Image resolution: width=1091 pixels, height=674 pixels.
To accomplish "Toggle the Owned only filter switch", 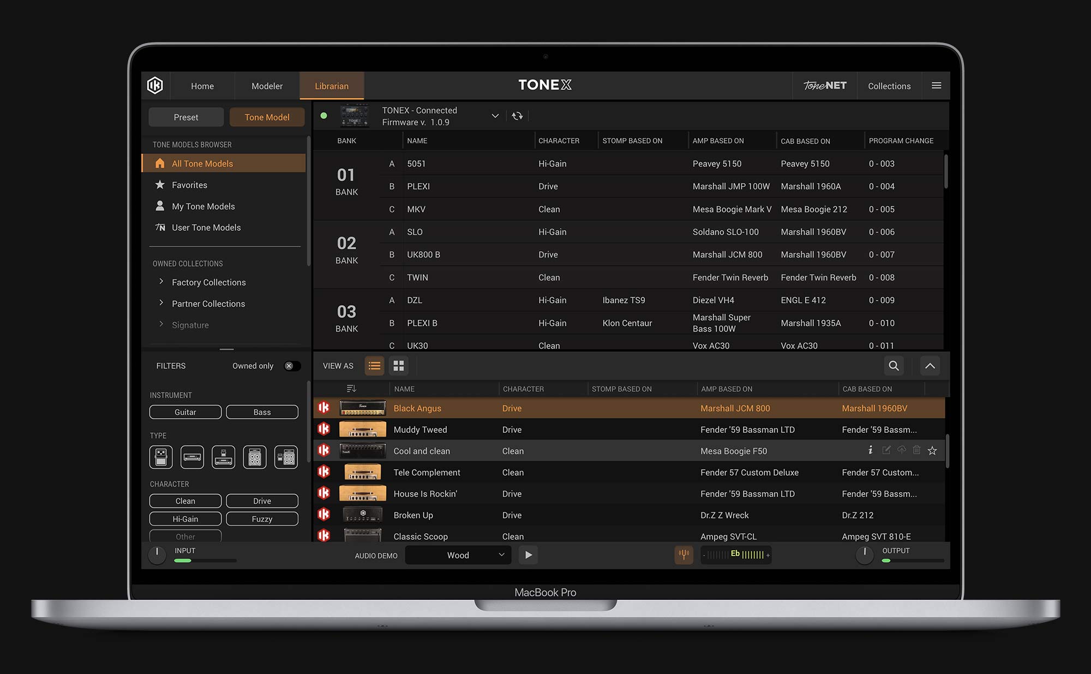I will (x=292, y=366).
